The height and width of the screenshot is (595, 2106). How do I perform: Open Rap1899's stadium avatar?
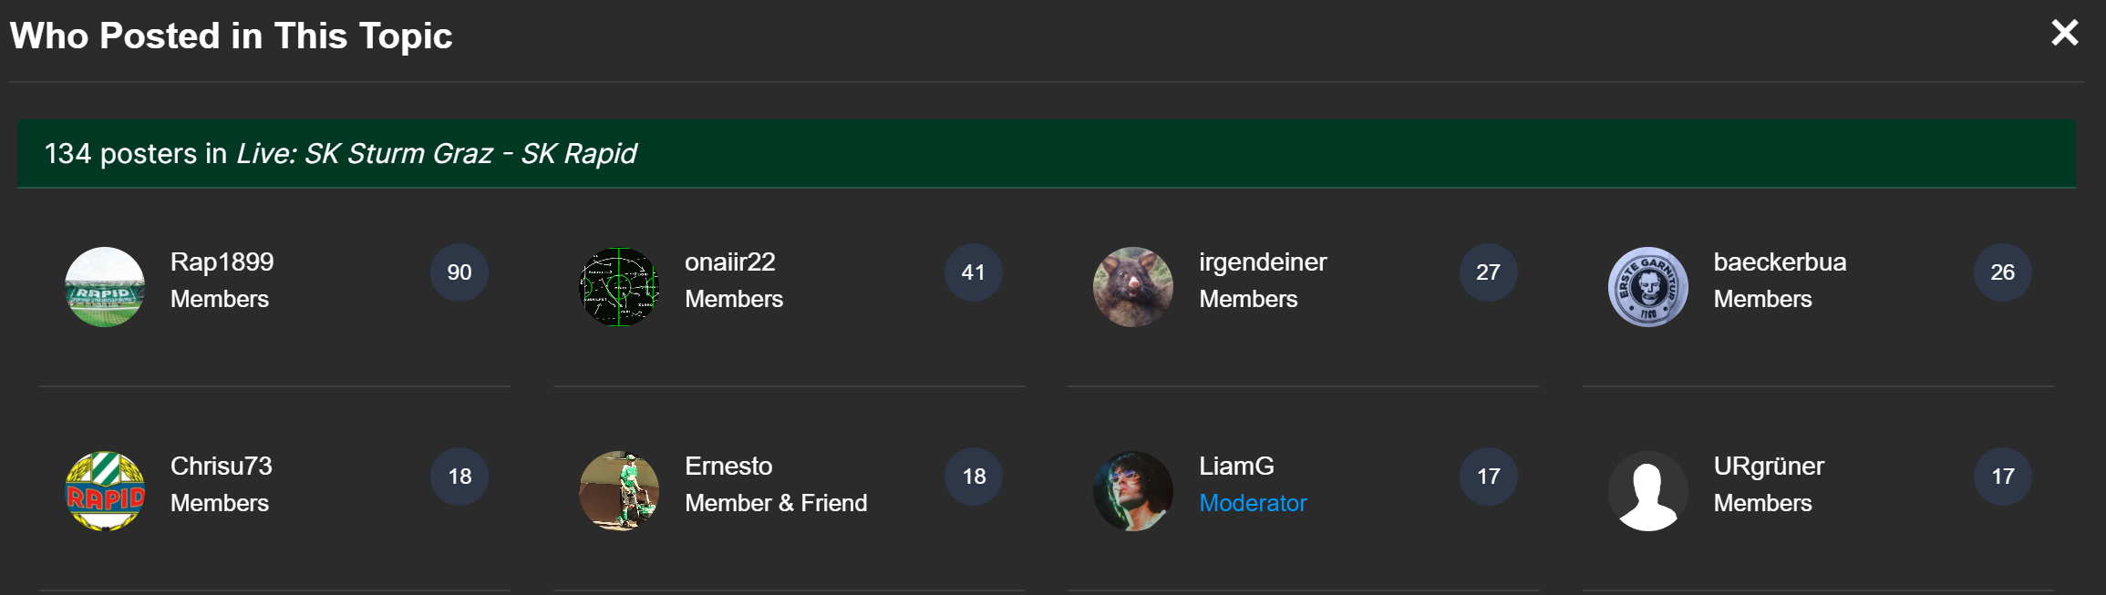105,287
